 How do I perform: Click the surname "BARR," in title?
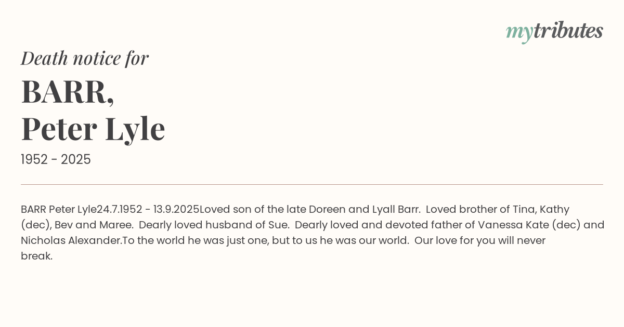(x=68, y=91)
